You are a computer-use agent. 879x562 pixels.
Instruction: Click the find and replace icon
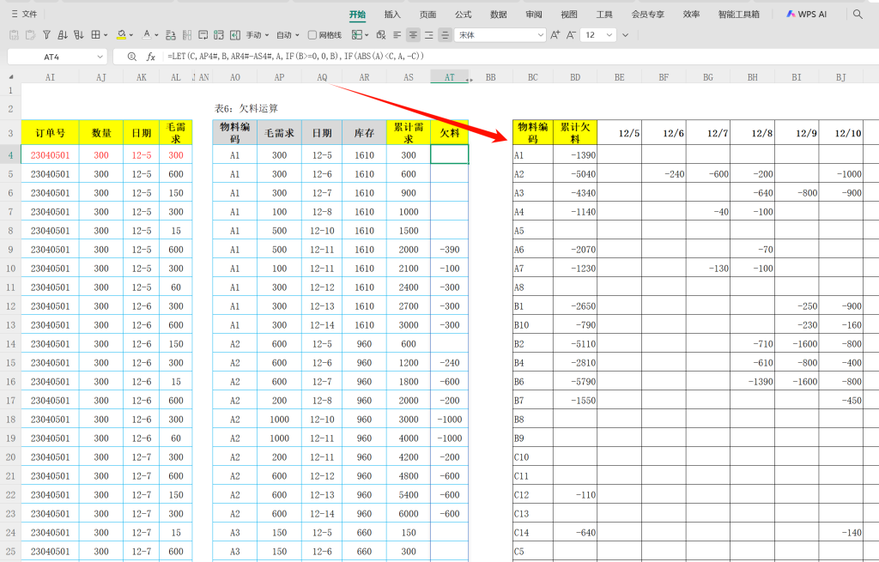tap(171, 34)
